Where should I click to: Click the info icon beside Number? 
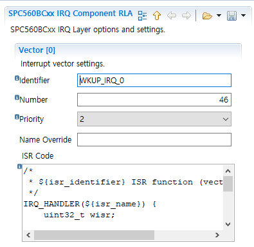17,97
